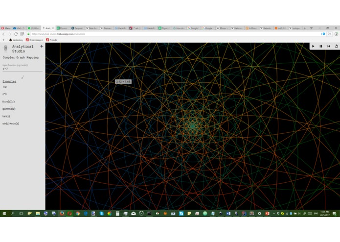Show hidden system tray icons
Screen dimensions: 340x242
click(x=274, y=214)
